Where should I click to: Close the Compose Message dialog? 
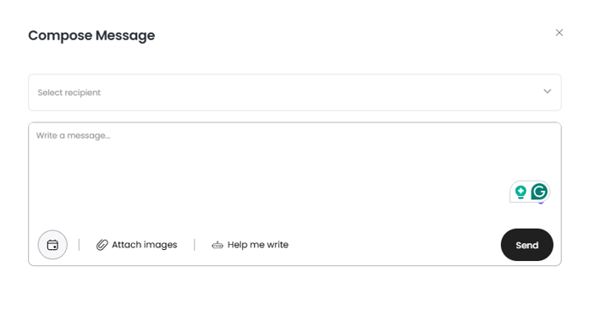click(x=559, y=33)
